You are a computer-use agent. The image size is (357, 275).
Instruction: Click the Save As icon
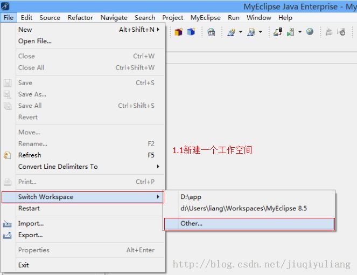8,94
